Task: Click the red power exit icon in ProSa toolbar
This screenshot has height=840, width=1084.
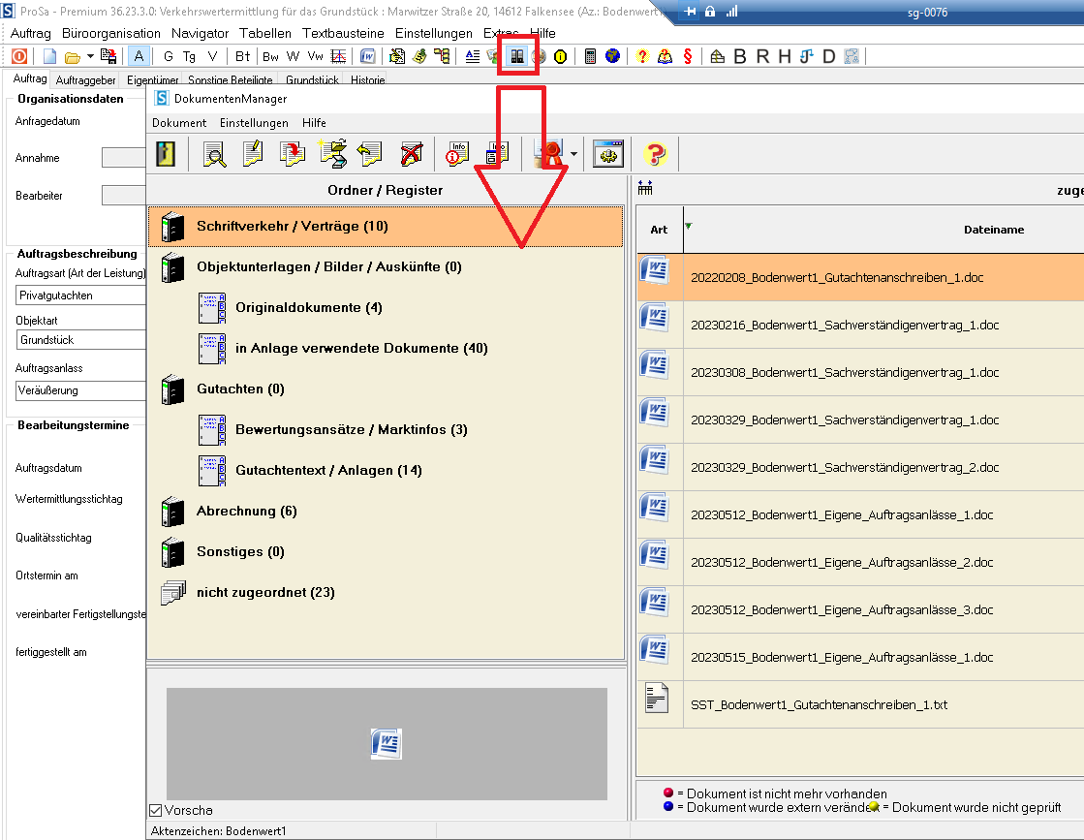Action: (x=19, y=56)
